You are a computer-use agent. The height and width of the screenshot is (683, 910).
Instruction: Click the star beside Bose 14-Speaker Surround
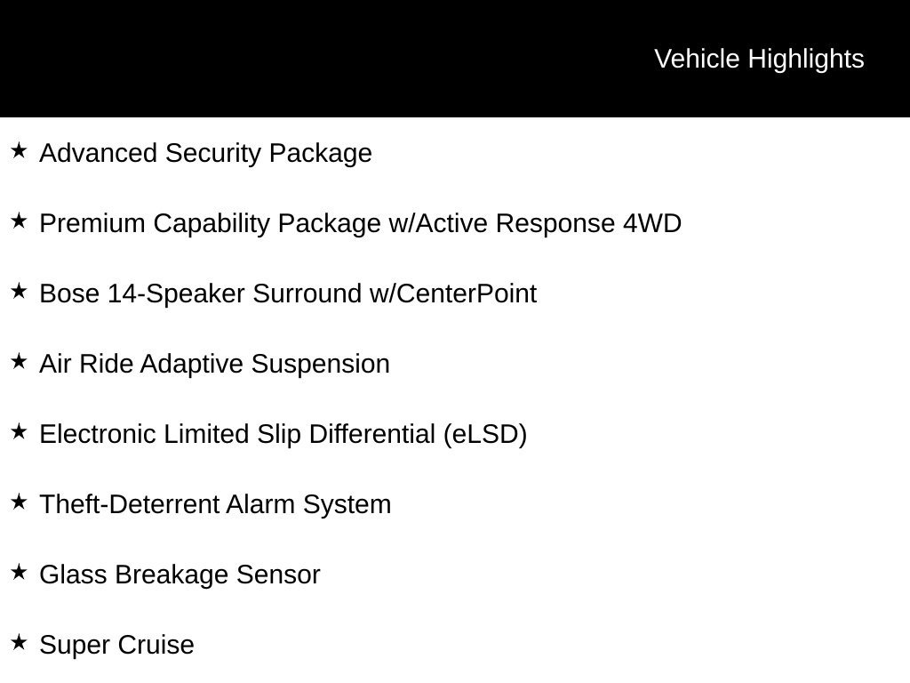(x=19, y=292)
